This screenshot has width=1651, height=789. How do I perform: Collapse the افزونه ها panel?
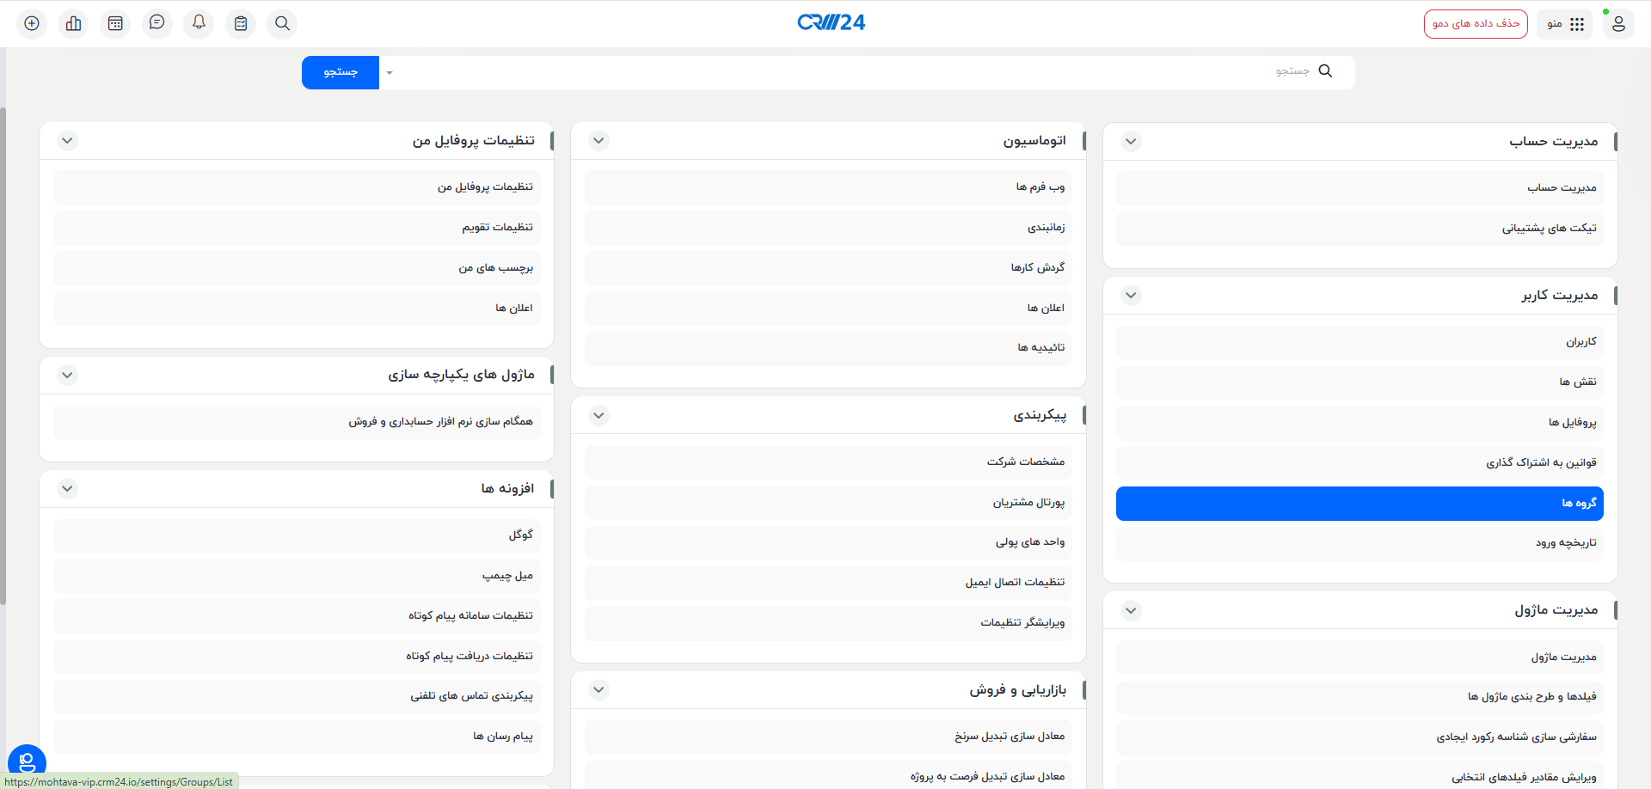pyautogui.click(x=67, y=488)
